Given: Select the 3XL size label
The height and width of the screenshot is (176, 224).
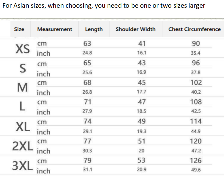Looking at the screenshot, I should 22,166.
